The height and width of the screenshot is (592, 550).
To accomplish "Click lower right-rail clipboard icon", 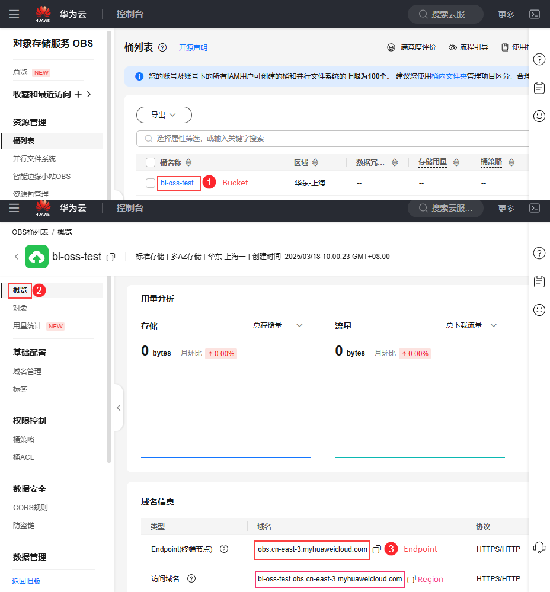I will pos(539,281).
